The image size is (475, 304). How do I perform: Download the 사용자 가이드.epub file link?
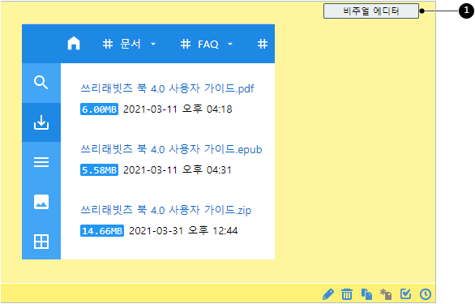pyautogui.click(x=171, y=149)
